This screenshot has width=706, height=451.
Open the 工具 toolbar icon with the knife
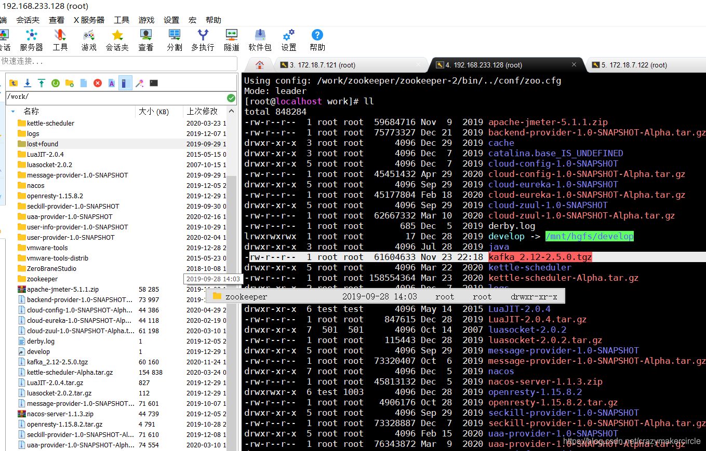60,40
